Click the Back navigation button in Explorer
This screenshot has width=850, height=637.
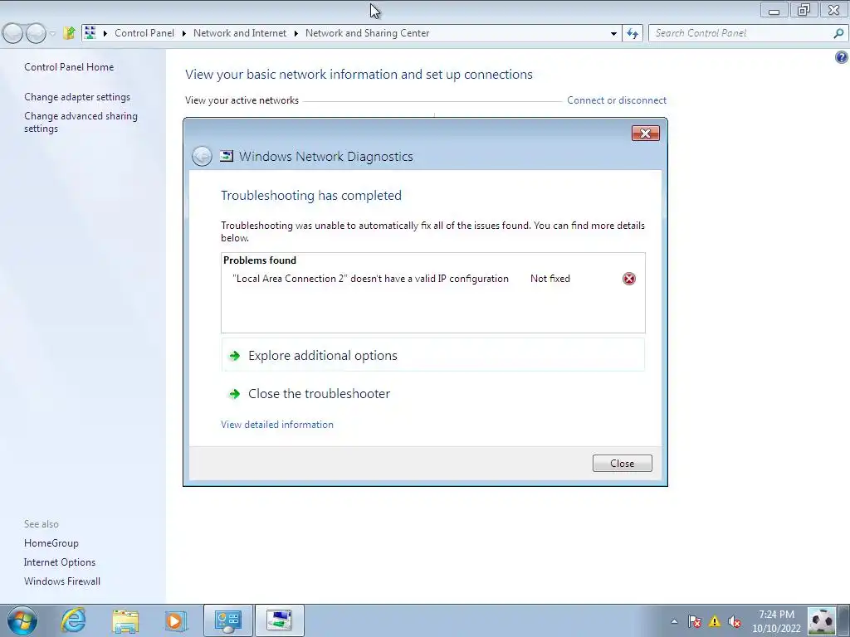click(13, 33)
